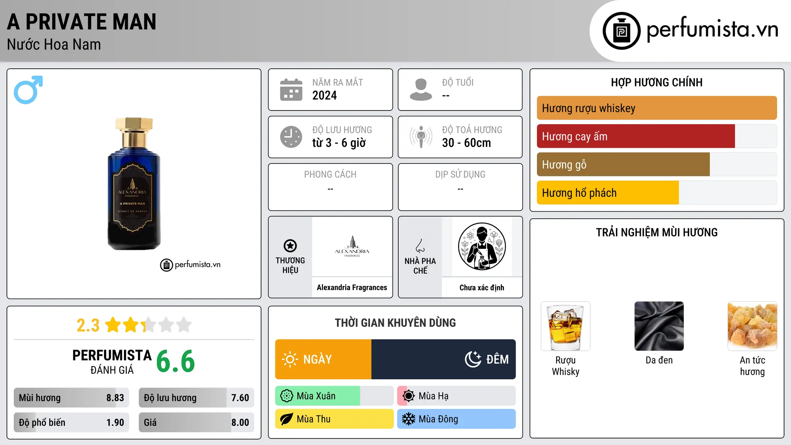Viewport: 791px width, 445px height.
Task: Open the Rượu Whisky note thumbnail
Action: coord(565,326)
